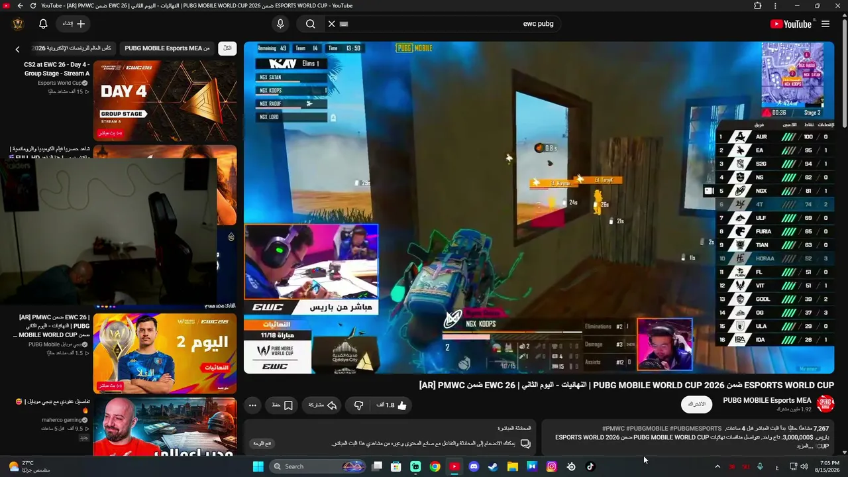Open PUBG MOBILE Esports MEA channel avatar

pyautogui.click(x=825, y=404)
